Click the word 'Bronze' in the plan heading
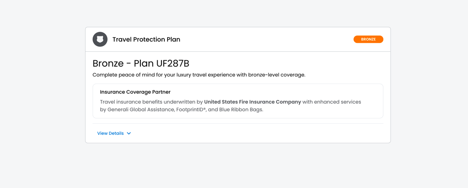This screenshot has height=188, width=468. (x=109, y=63)
